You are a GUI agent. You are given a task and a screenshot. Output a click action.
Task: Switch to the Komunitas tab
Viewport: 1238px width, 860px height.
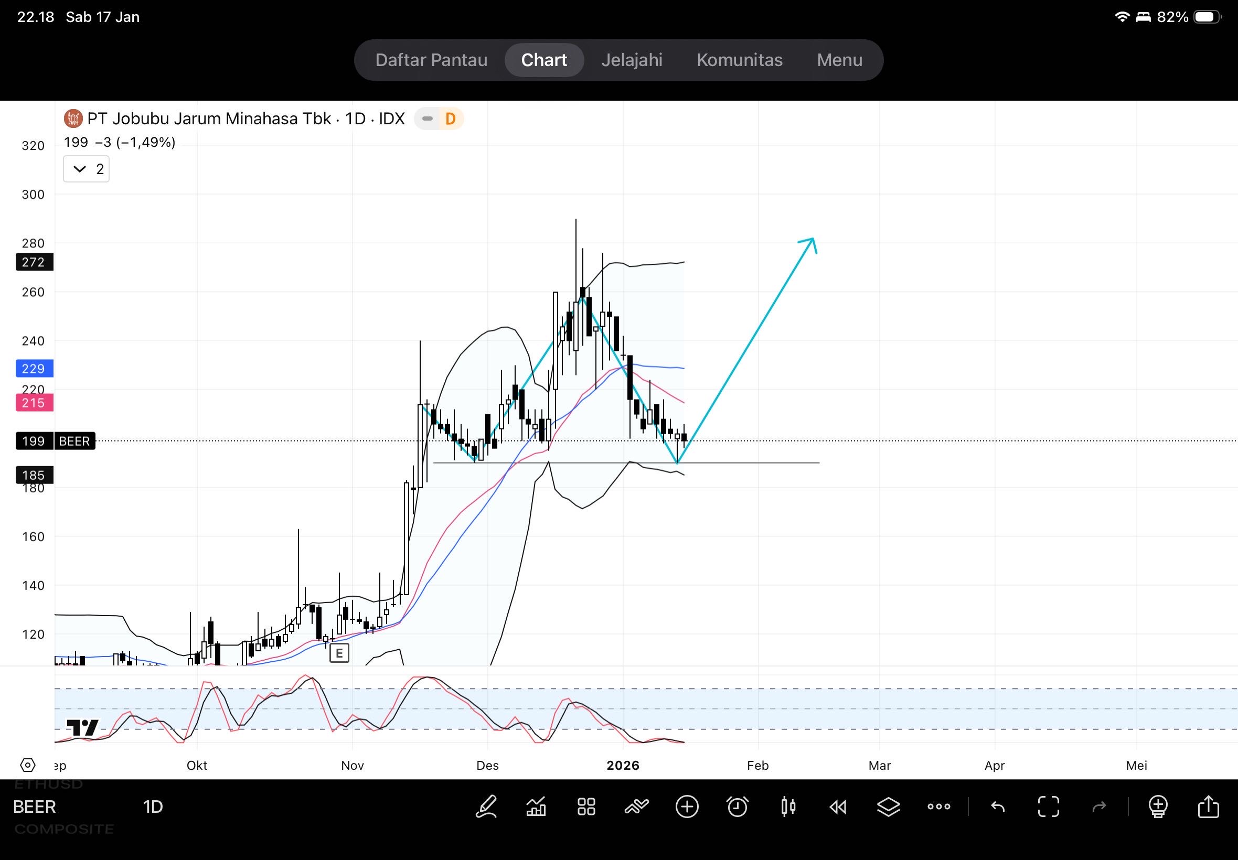tap(740, 60)
